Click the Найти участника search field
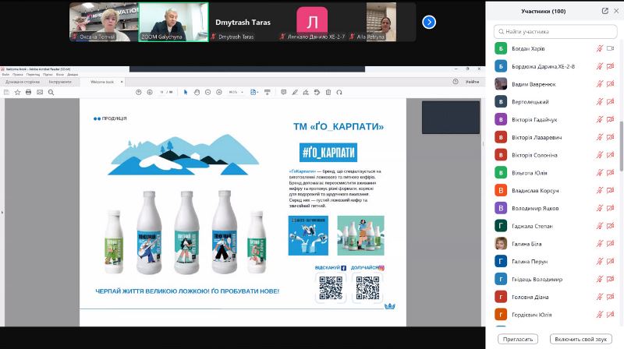Viewport: 624px width, 349px height. click(555, 31)
